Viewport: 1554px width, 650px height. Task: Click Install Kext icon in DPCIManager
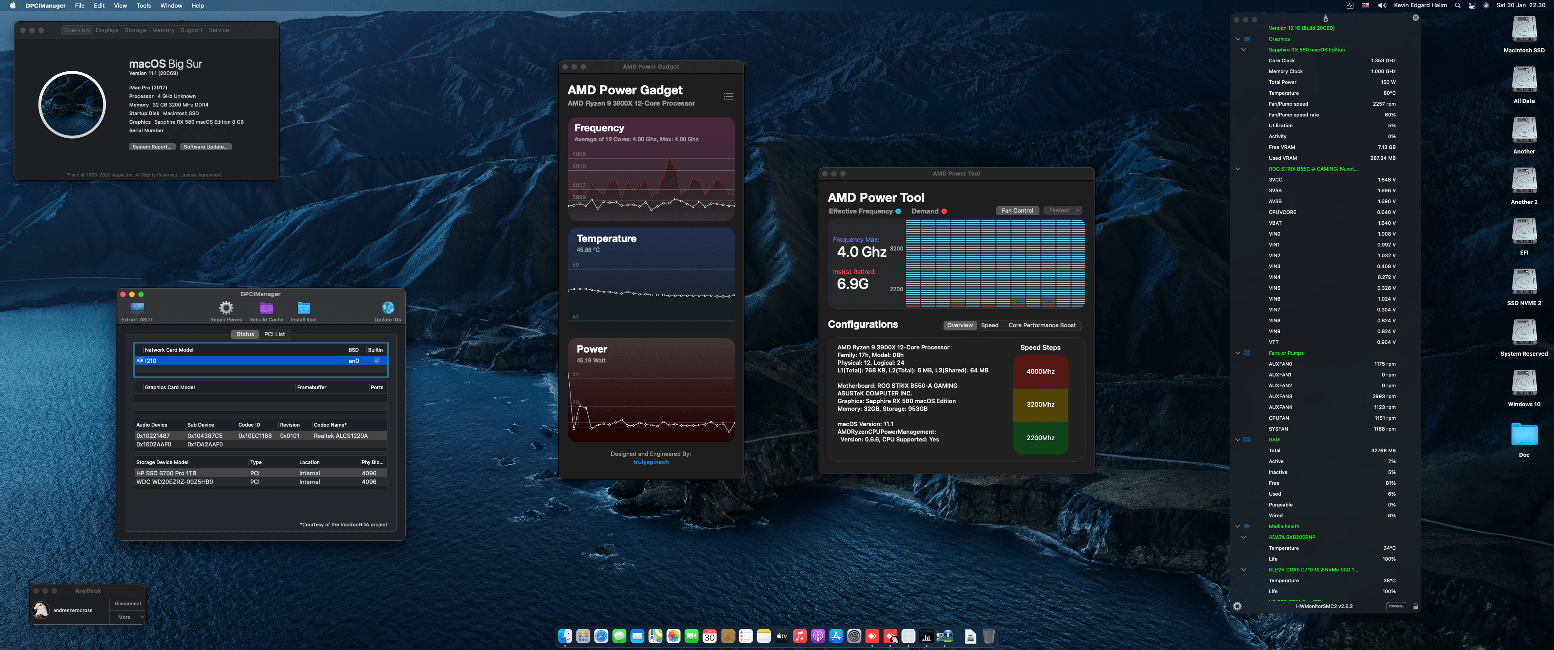coord(304,308)
